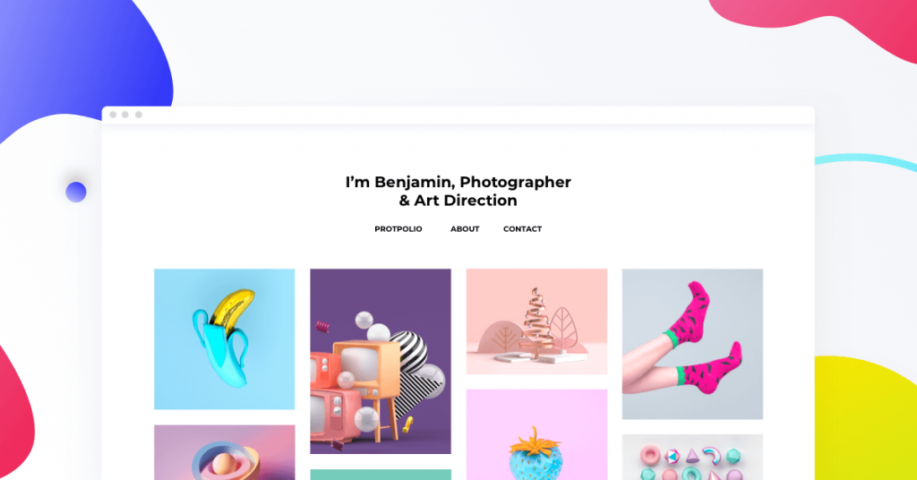This screenshot has height=480, width=917.
Task: Click the first gray window dot
Action: click(113, 115)
